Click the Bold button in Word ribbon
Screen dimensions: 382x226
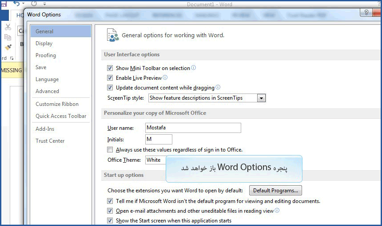[22, 44]
